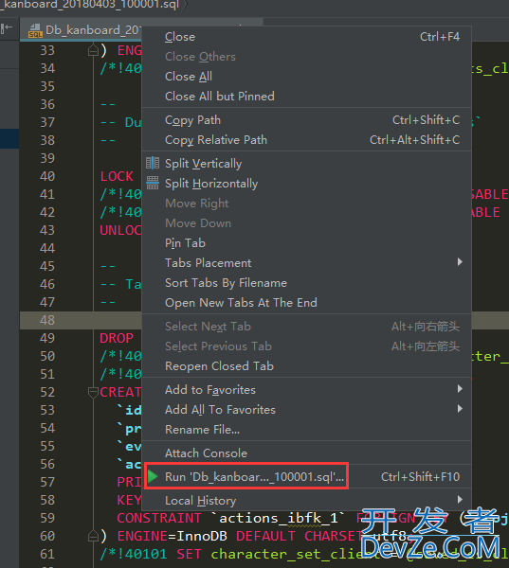The height and width of the screenshot is (568, 509).
Task: Expand the Local History submenu arrow
Action: click(x=460, y=500)
